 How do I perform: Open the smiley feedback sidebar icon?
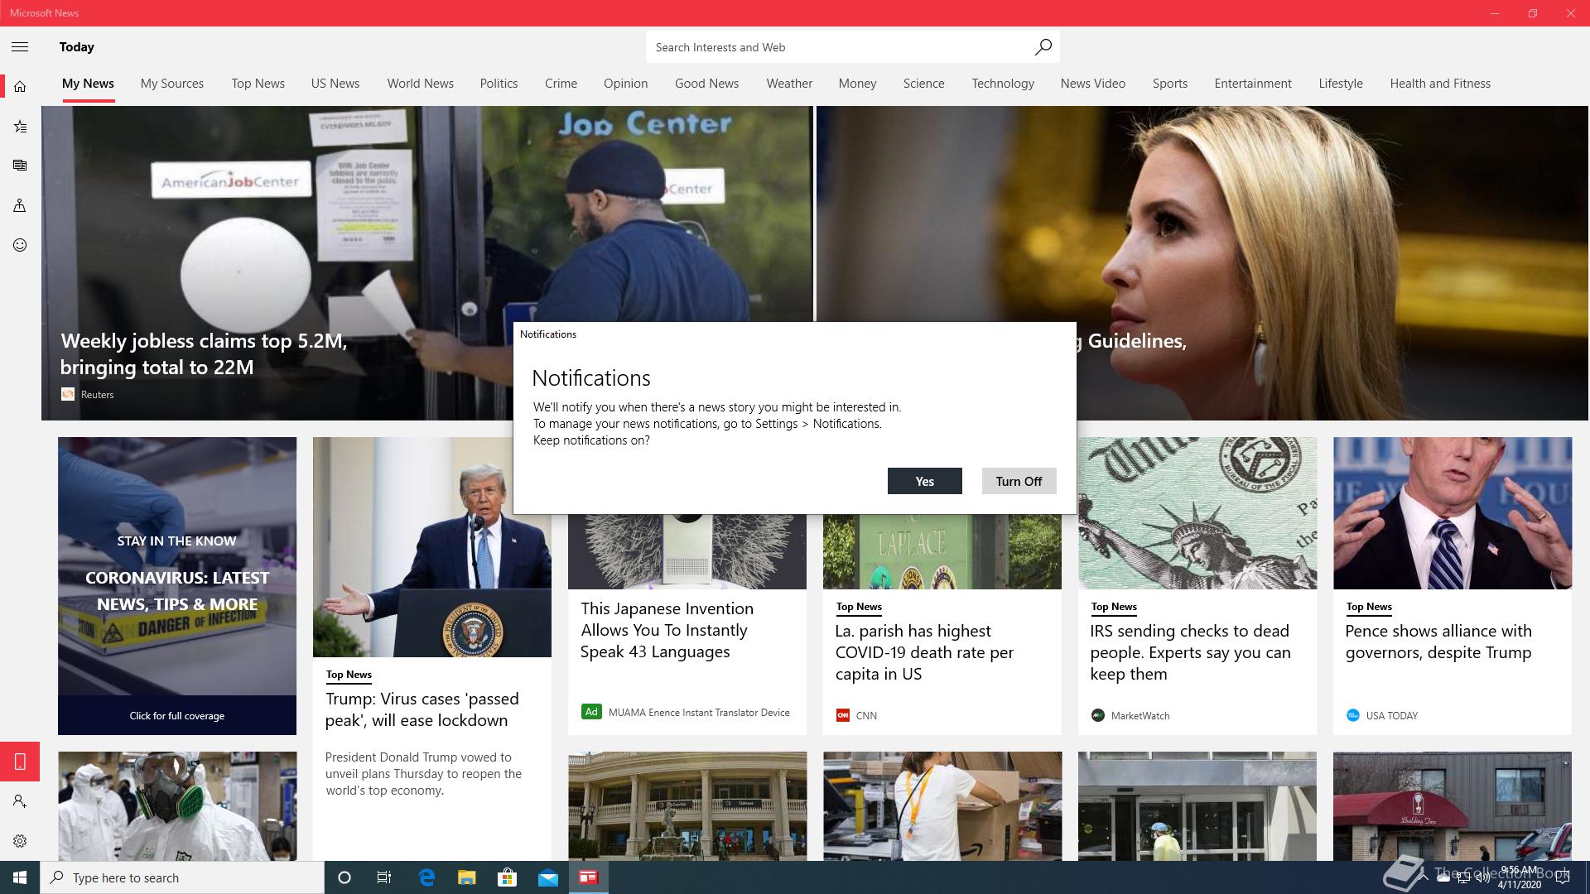20,245
